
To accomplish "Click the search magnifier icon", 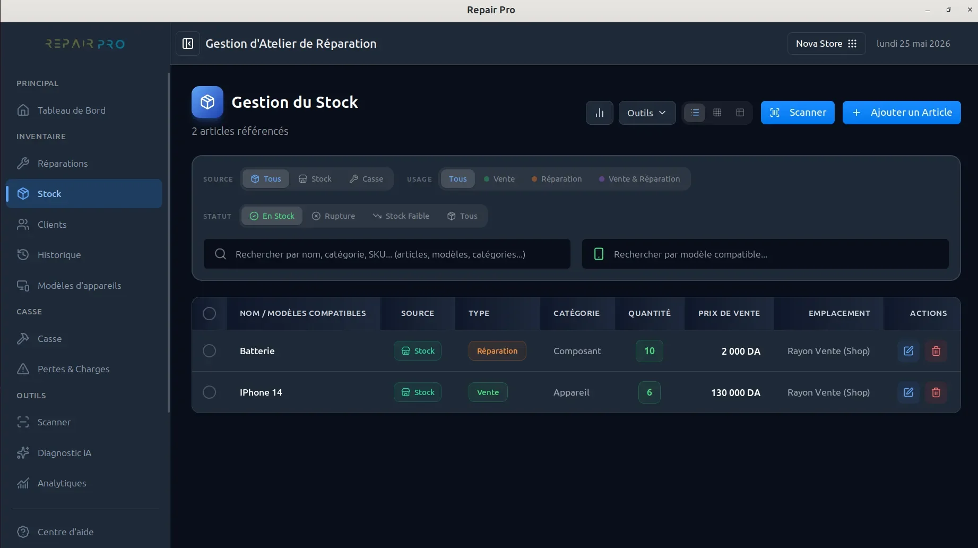I will point(221,254).
